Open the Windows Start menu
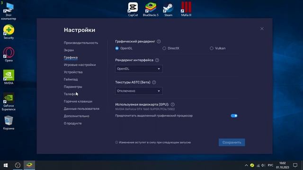Image resolution: width=303 pixels, height=170 pixels. pyautogui.click(x=6, y=165)
